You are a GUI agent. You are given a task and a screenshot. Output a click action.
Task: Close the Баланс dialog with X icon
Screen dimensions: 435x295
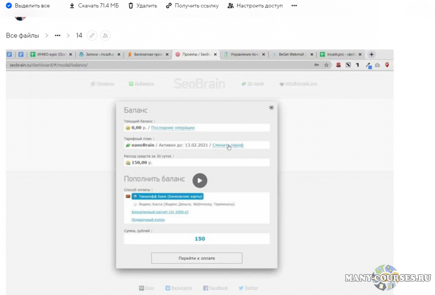click(271, 107)
